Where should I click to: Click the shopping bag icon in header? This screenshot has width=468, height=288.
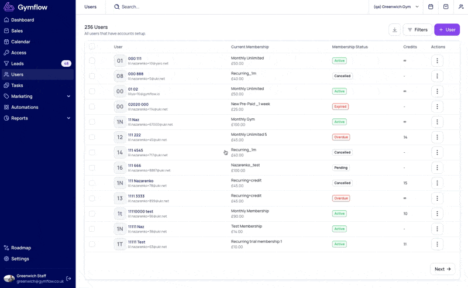click(x=446, y=6)
